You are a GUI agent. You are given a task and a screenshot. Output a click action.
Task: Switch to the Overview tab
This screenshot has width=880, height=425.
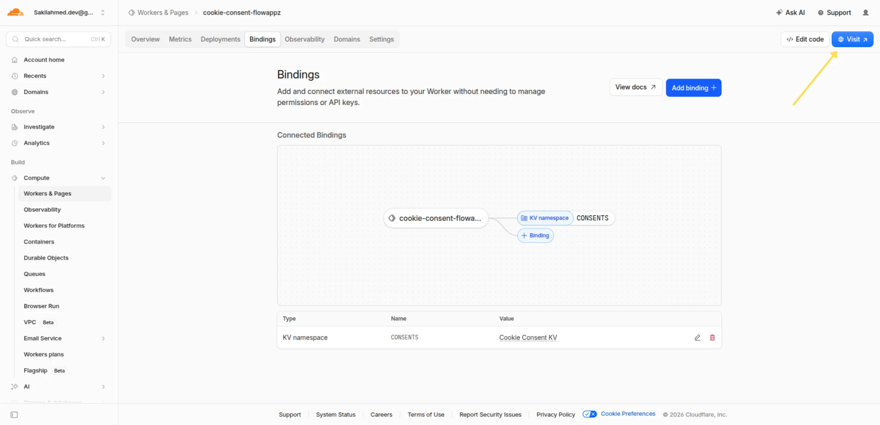click(145, 39)
